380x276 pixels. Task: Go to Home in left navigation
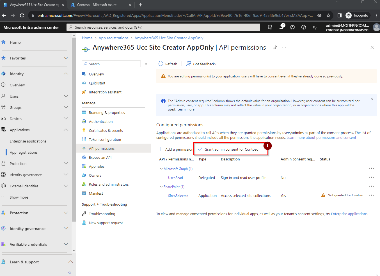pos(15,42)
